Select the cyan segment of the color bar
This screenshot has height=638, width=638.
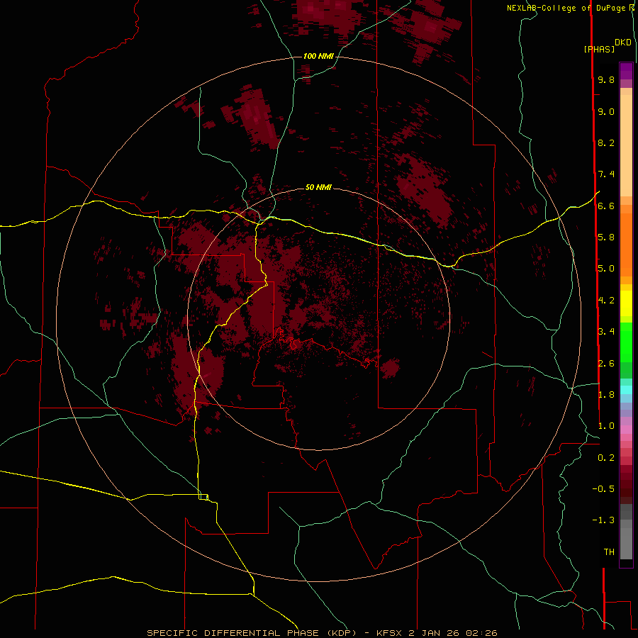626,390
